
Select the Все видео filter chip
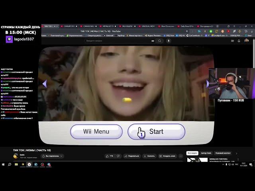tap(192, 153)
